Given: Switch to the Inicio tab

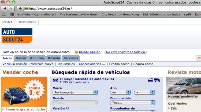Looking at the screenshot, I should (x=7, y=58).
